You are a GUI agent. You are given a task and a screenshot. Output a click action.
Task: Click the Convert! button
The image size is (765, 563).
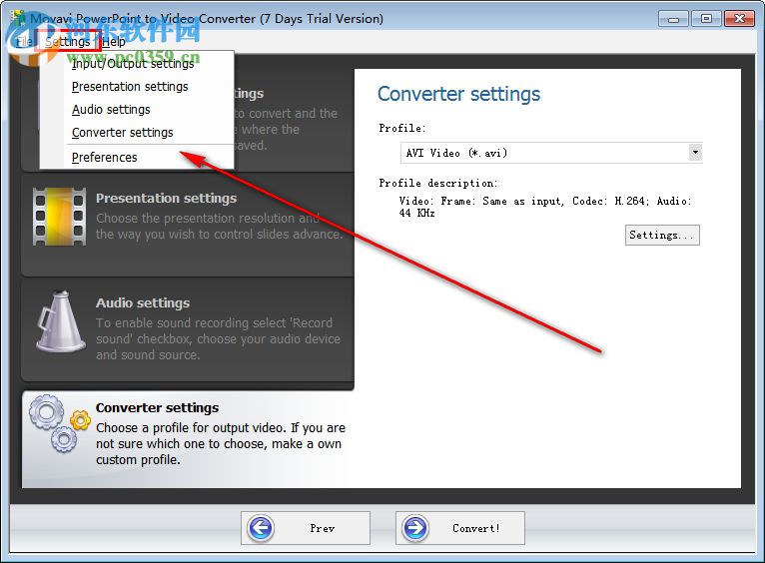[460, 528]
